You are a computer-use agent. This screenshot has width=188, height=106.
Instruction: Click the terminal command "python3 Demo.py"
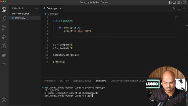(95, 88)
